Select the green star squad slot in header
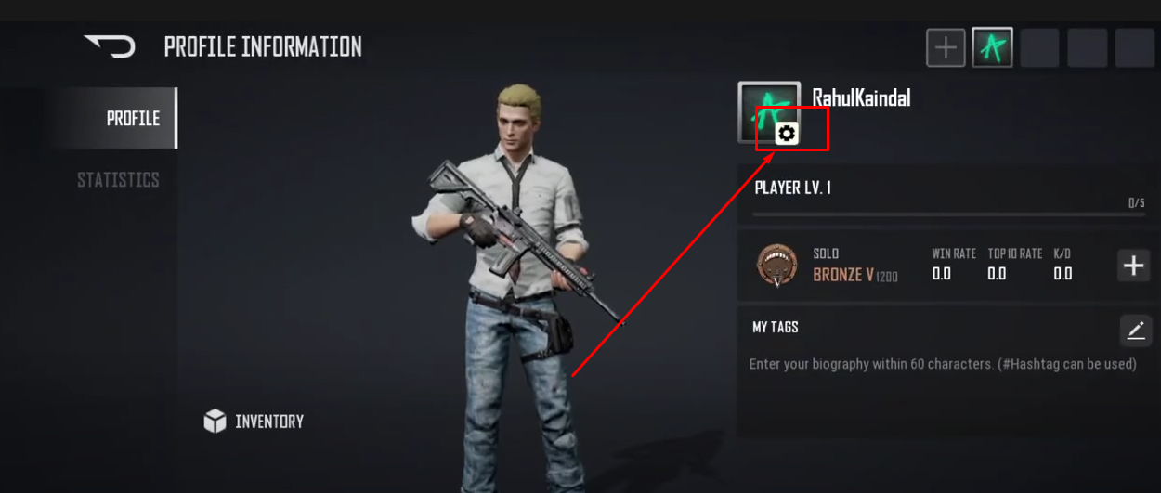This screenshot has height=493, width=1161. pyautogui.click(x=992, y=47)
